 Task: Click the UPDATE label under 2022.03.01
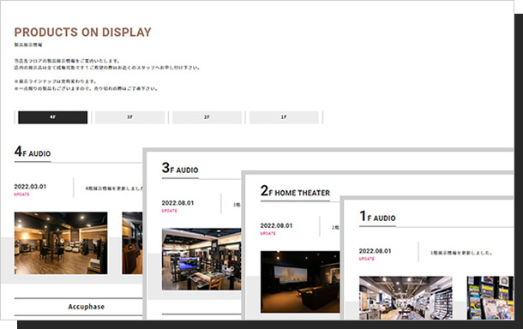(21, 194)
